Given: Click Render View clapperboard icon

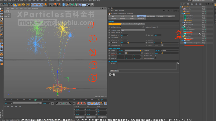Looking at the screenshot, I should tap(50, 5).
